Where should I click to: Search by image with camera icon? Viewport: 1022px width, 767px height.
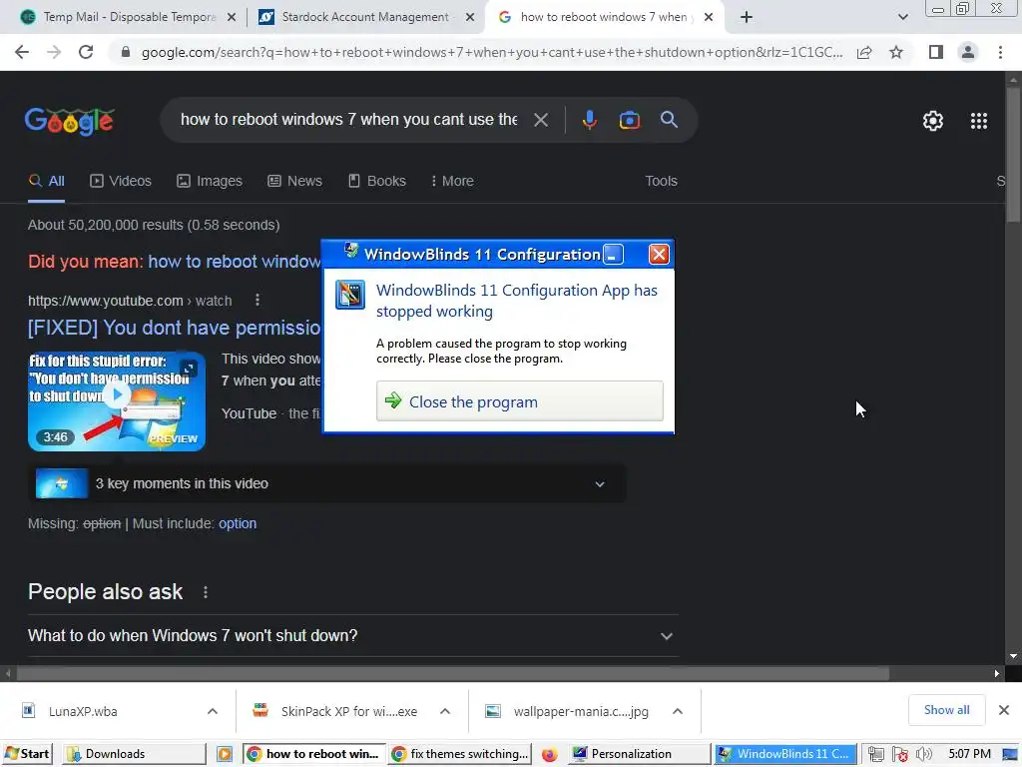pyautogui.click(x=629, y=120)
